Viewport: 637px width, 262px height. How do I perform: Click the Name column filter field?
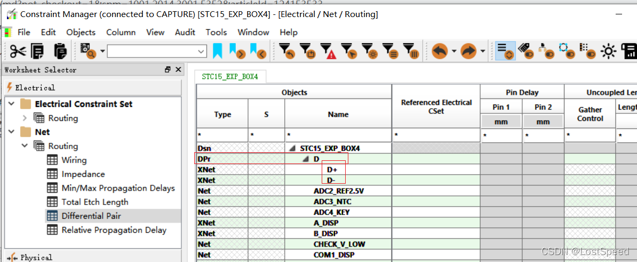click(x=338, y=136)
